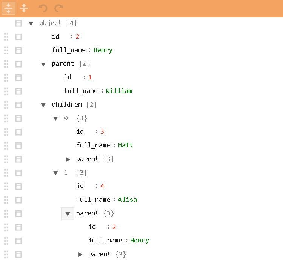
Task: Redo last action in the toolbar
Action: pyautogui.click(x=58, y=8)
